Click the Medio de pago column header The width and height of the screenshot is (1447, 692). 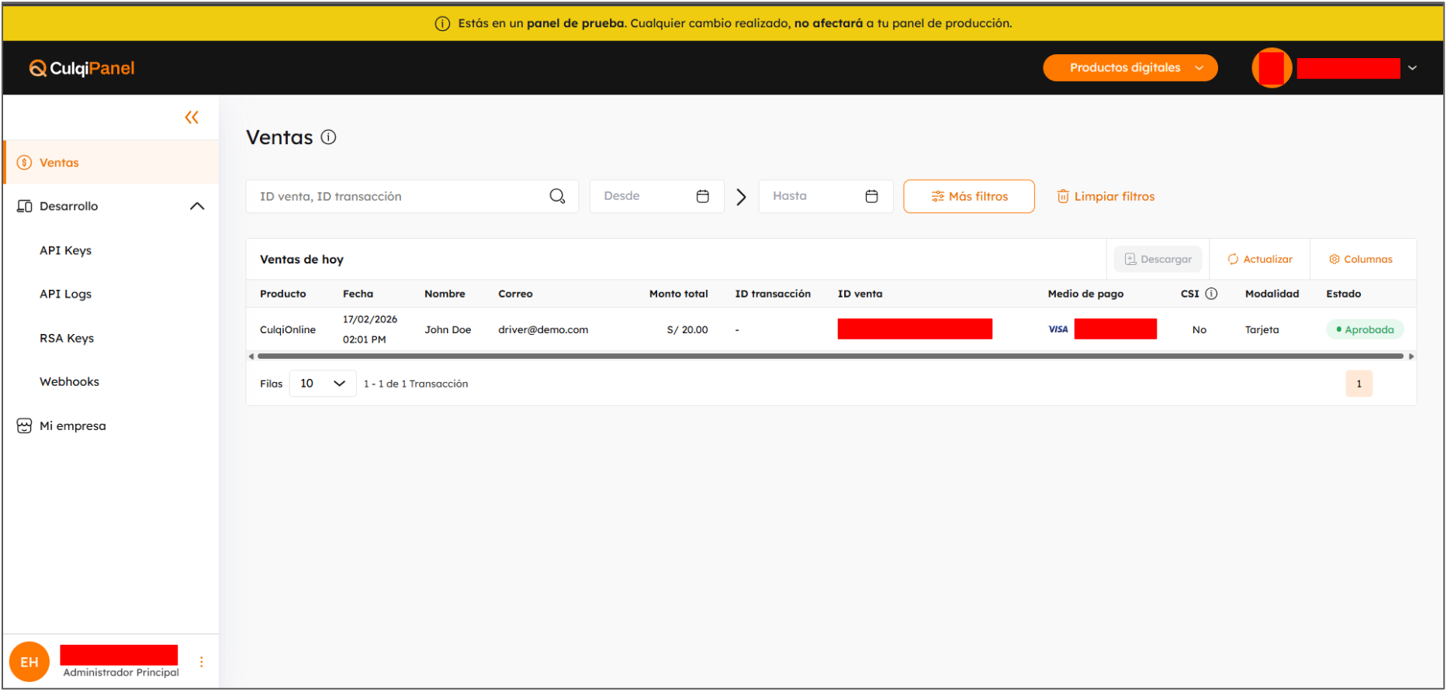coord(1085,294)
